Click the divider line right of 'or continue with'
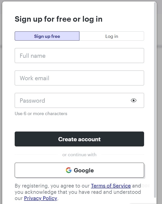The width and height of the screenshot is (162, 204). point(123,155)
